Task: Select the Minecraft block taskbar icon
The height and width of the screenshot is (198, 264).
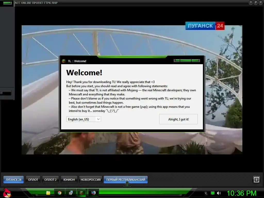Action: [81, 193]
